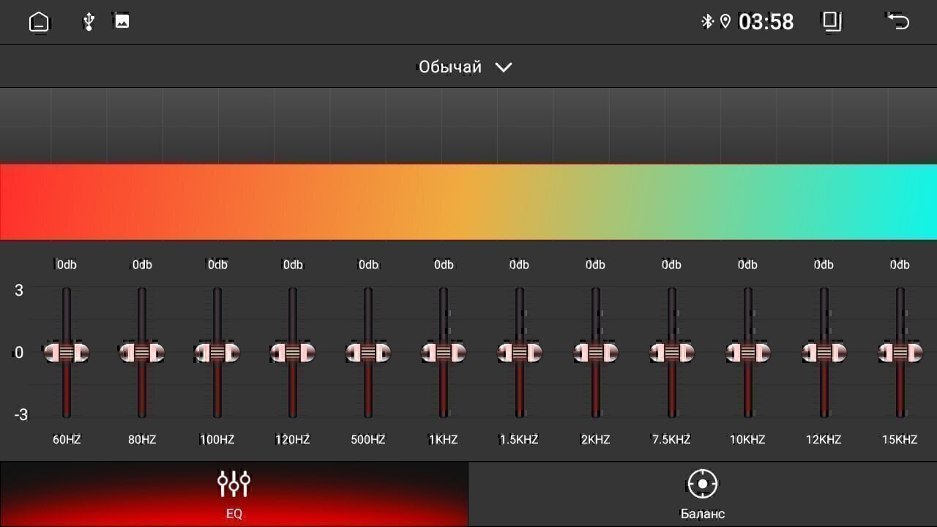Tap the clock showing 03:58
This screenshot has width=937, height=527.
(766, 22)
